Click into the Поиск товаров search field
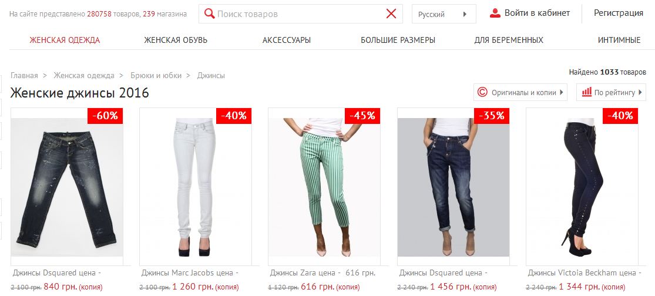The height and width of the screenshot is (296, 655). click(300, 14)
